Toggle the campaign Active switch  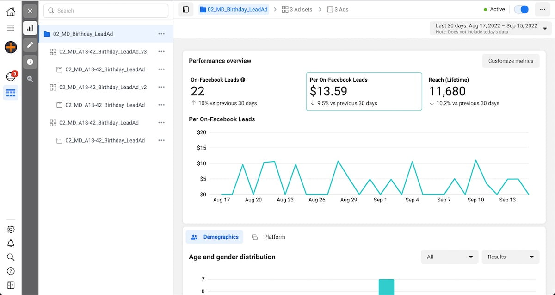[522, 9]
